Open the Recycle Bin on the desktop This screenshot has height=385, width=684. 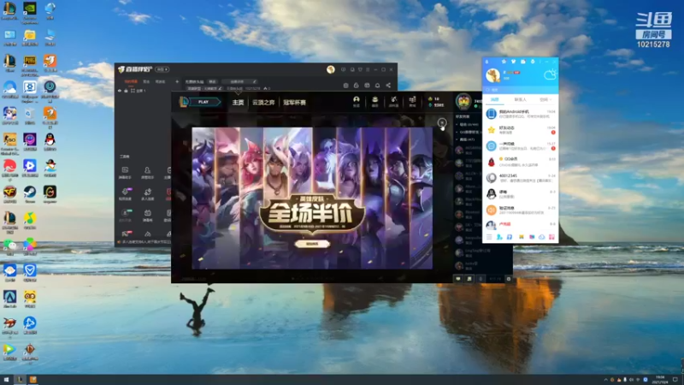30,115
